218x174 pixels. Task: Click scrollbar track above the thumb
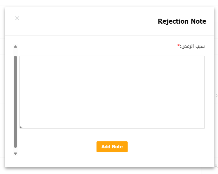tap(15, 52)
